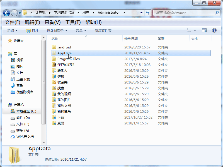This screenshot has height=167, width=223.
Task: Click the search magnifier icon
Action: [217, 13]
